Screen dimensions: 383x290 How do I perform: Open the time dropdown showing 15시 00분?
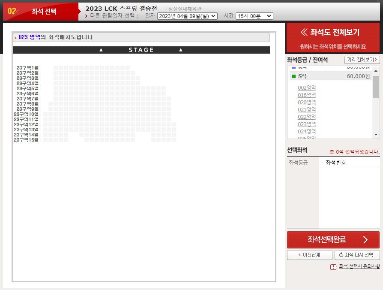pos(254,16)
